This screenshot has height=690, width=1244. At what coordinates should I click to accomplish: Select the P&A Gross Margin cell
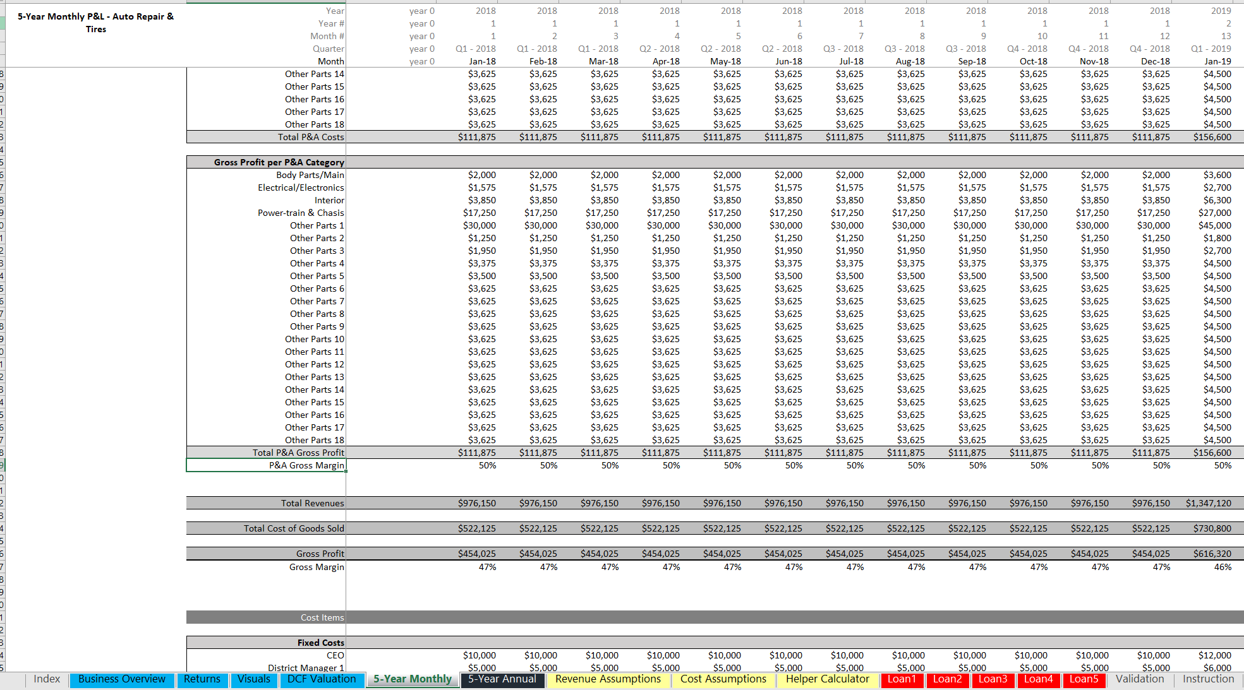click(x=266, y=465)
